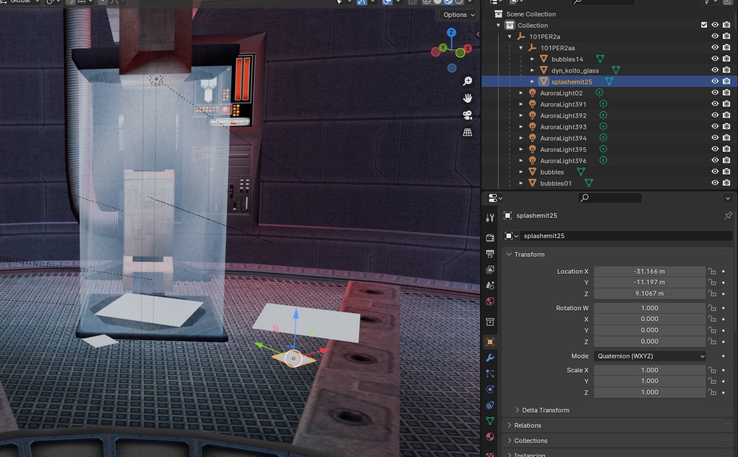Open the Particles properties tab
The height and width of the screenshot is (457, 738).
pyautogui.click(x=490, y=373)
